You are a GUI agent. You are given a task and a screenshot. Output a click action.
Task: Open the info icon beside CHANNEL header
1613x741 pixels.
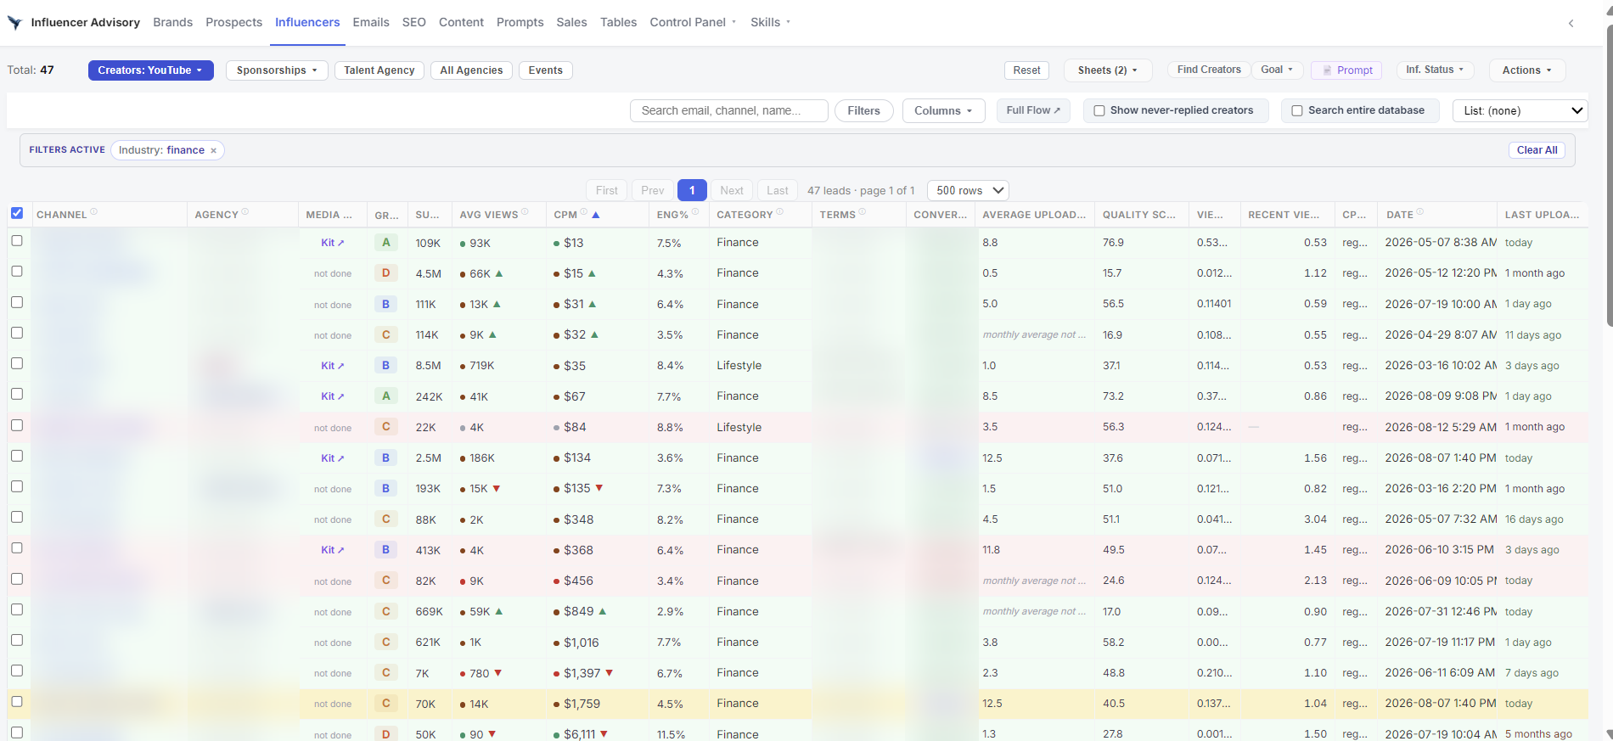(x=94, y=212)
